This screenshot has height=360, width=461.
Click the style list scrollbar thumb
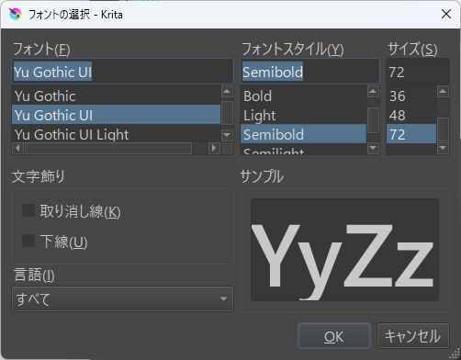click(x=373, y=120)
